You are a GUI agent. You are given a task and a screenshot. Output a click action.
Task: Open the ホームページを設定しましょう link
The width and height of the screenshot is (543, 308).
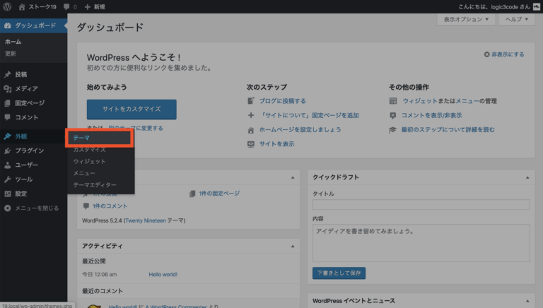[x=300, y=130]
